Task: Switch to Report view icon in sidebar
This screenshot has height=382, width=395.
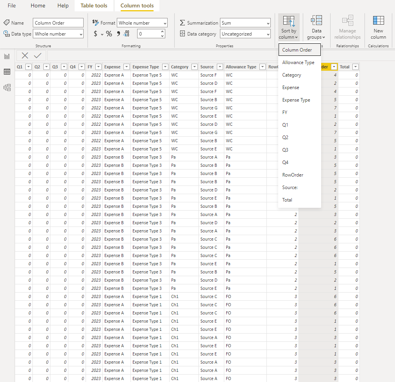Action: point(7,56)
